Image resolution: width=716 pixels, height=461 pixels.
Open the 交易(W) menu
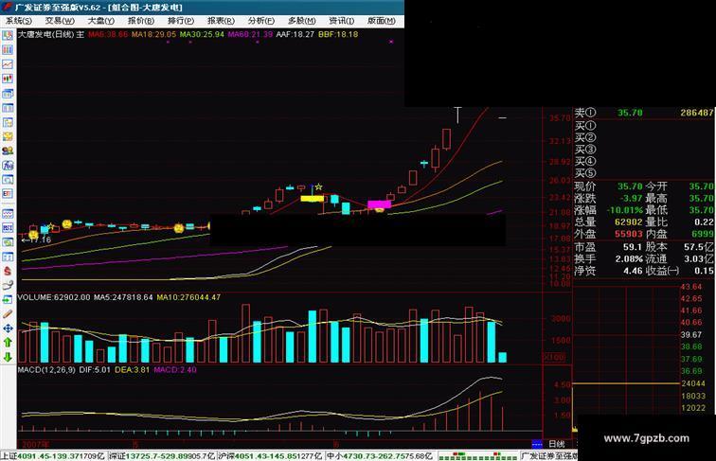(60, 21)
